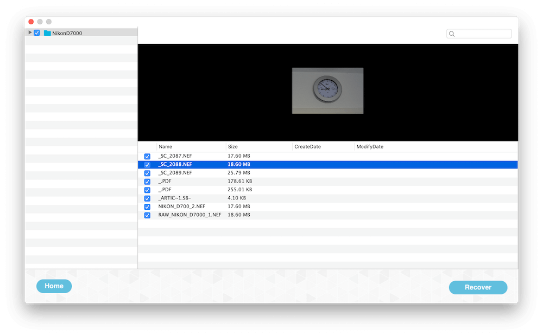Click the magnifying glass search icon
Screen dimensions: 543x336
click(452, 34)
